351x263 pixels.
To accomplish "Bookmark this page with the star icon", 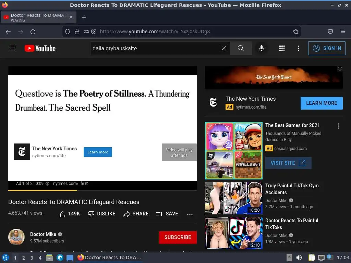I will [296, 32].
